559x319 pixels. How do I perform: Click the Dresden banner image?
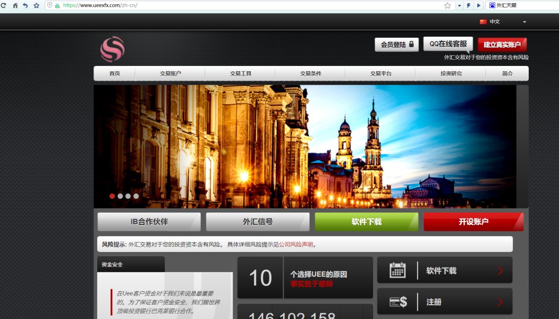305,146
